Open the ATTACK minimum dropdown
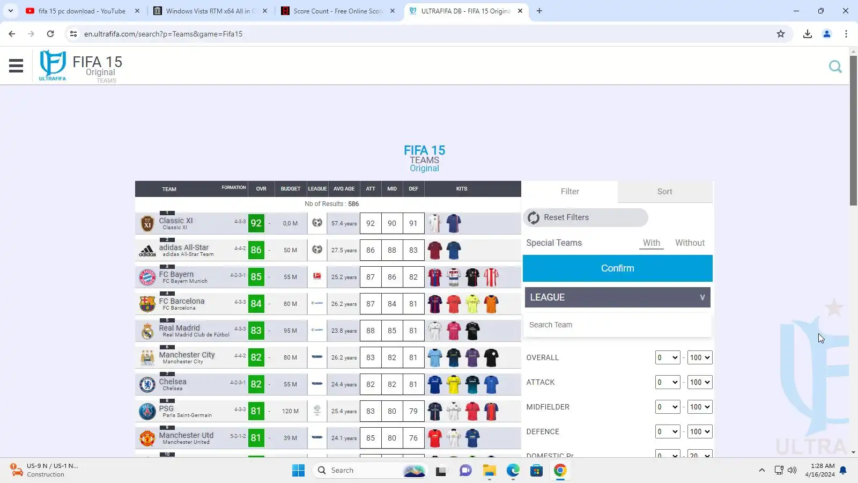Image resolution: width=858 pixels, height=483 pixels. click(x=668, y=382)
